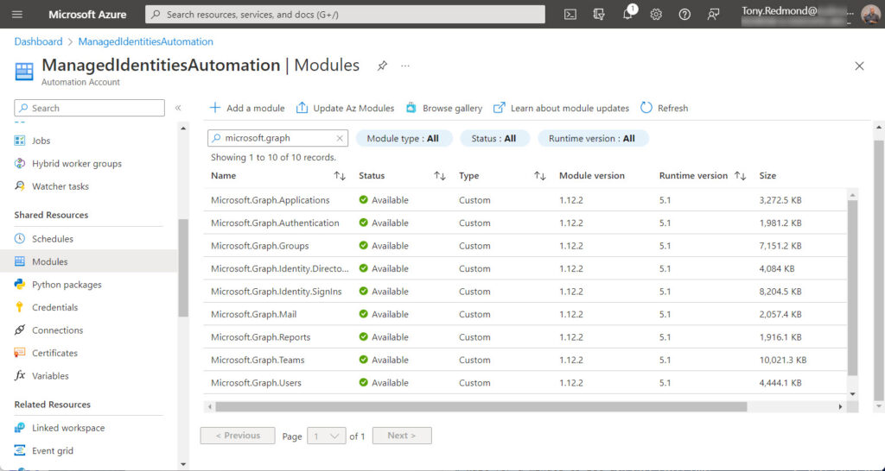Click the Python packages icon
The image size is (885, 471).
20,284
